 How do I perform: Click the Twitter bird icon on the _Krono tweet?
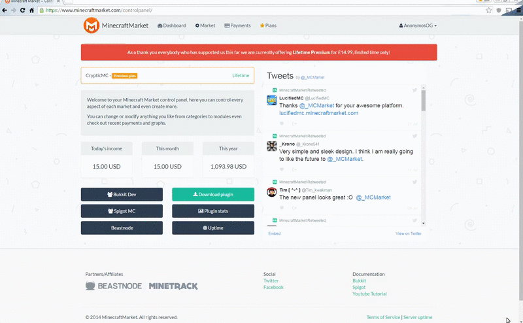point(414,136)
